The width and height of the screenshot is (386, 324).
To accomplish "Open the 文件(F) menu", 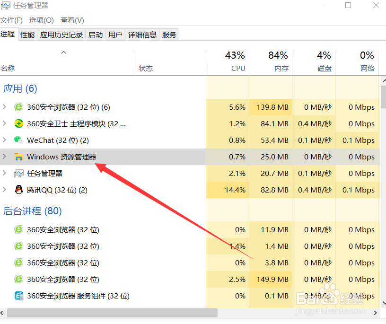I will tap(11, 20).
